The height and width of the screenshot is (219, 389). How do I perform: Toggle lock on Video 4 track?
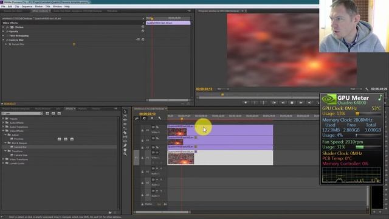(x=142, y=130)
